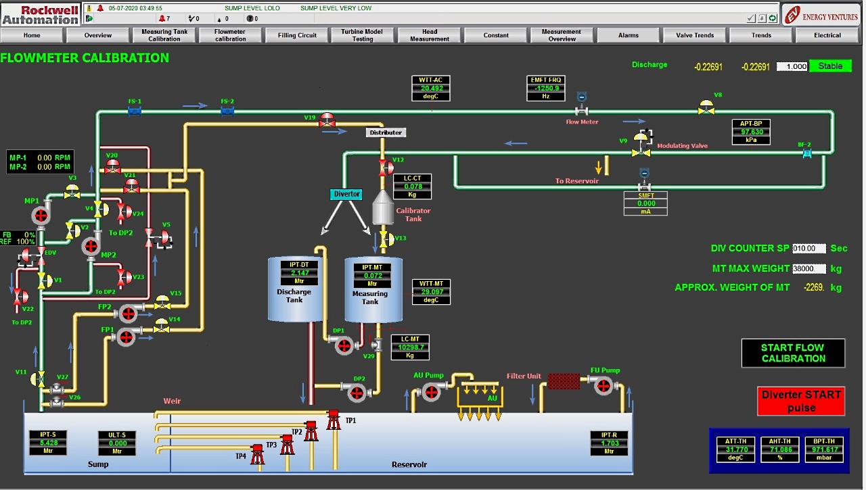This screenshot has height=490, width=866.
Task: Click the FP1 filling pump icon
Action: pyautogui.click(x=127, y=336)
